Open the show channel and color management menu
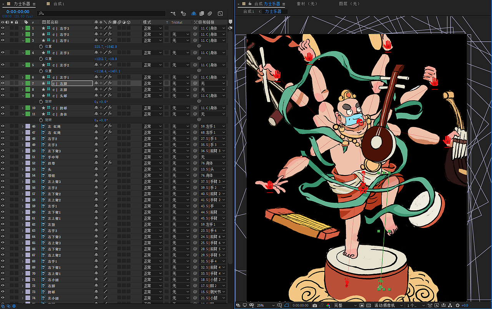The image size is (492, 309). pyautogui.click(x=328, y=305)
